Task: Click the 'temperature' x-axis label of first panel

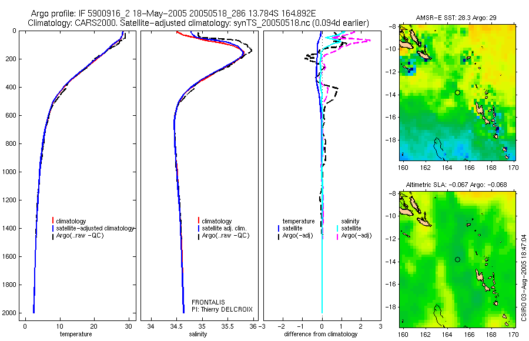Action: [76, 334]
